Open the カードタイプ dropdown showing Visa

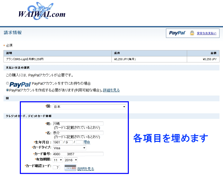pos(69,148)
